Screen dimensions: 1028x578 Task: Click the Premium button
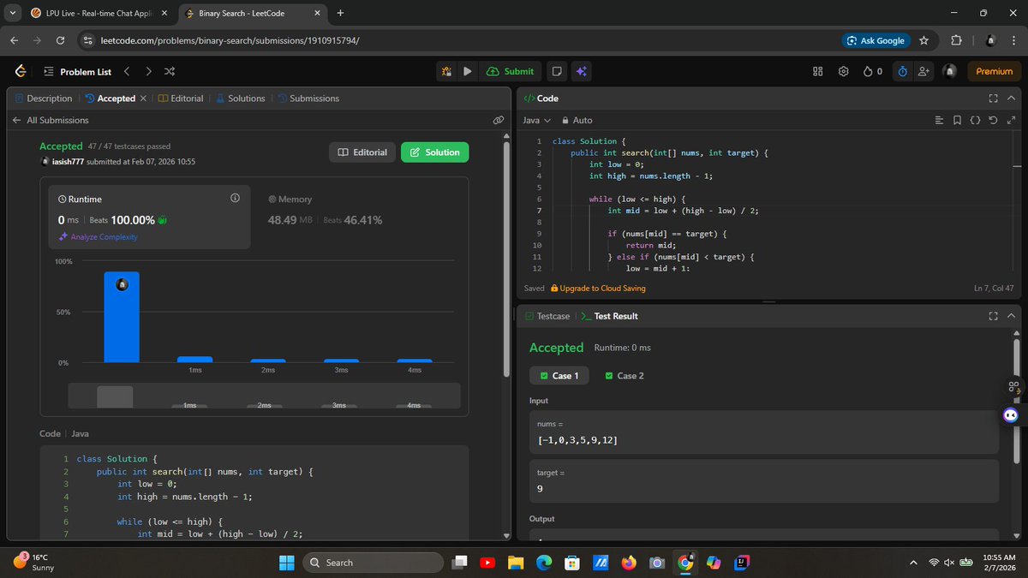[994, 72]
